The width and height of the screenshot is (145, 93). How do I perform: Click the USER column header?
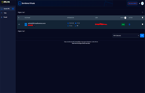point(96,18)
